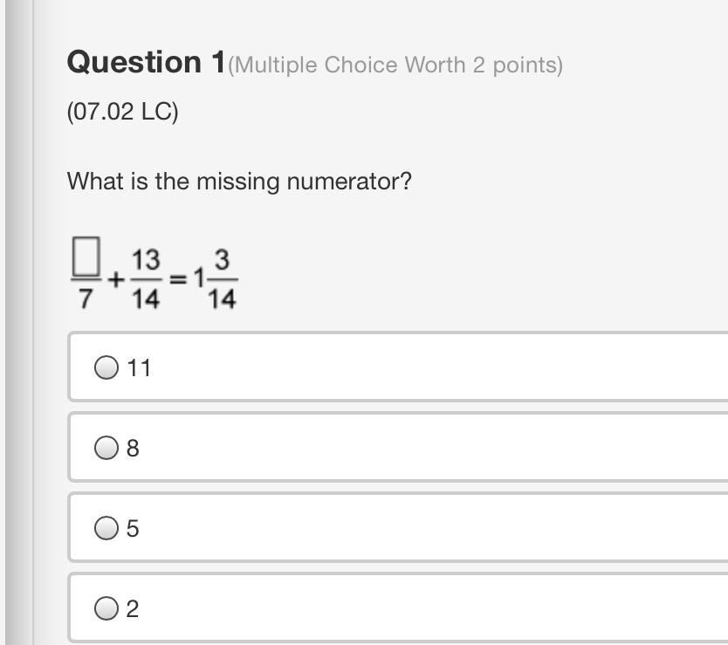Click the What is the missing numerator prompt
The height and width of the screenshot is (645, 728).
pyautogui.click(x=239, y=181)
